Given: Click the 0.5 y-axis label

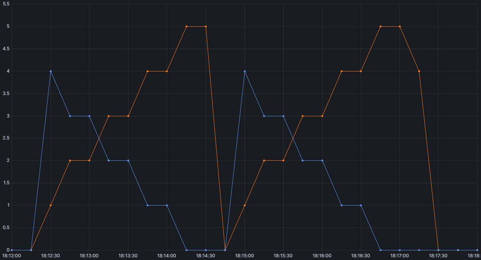Looking at the screenshot, I should point(6,228).
